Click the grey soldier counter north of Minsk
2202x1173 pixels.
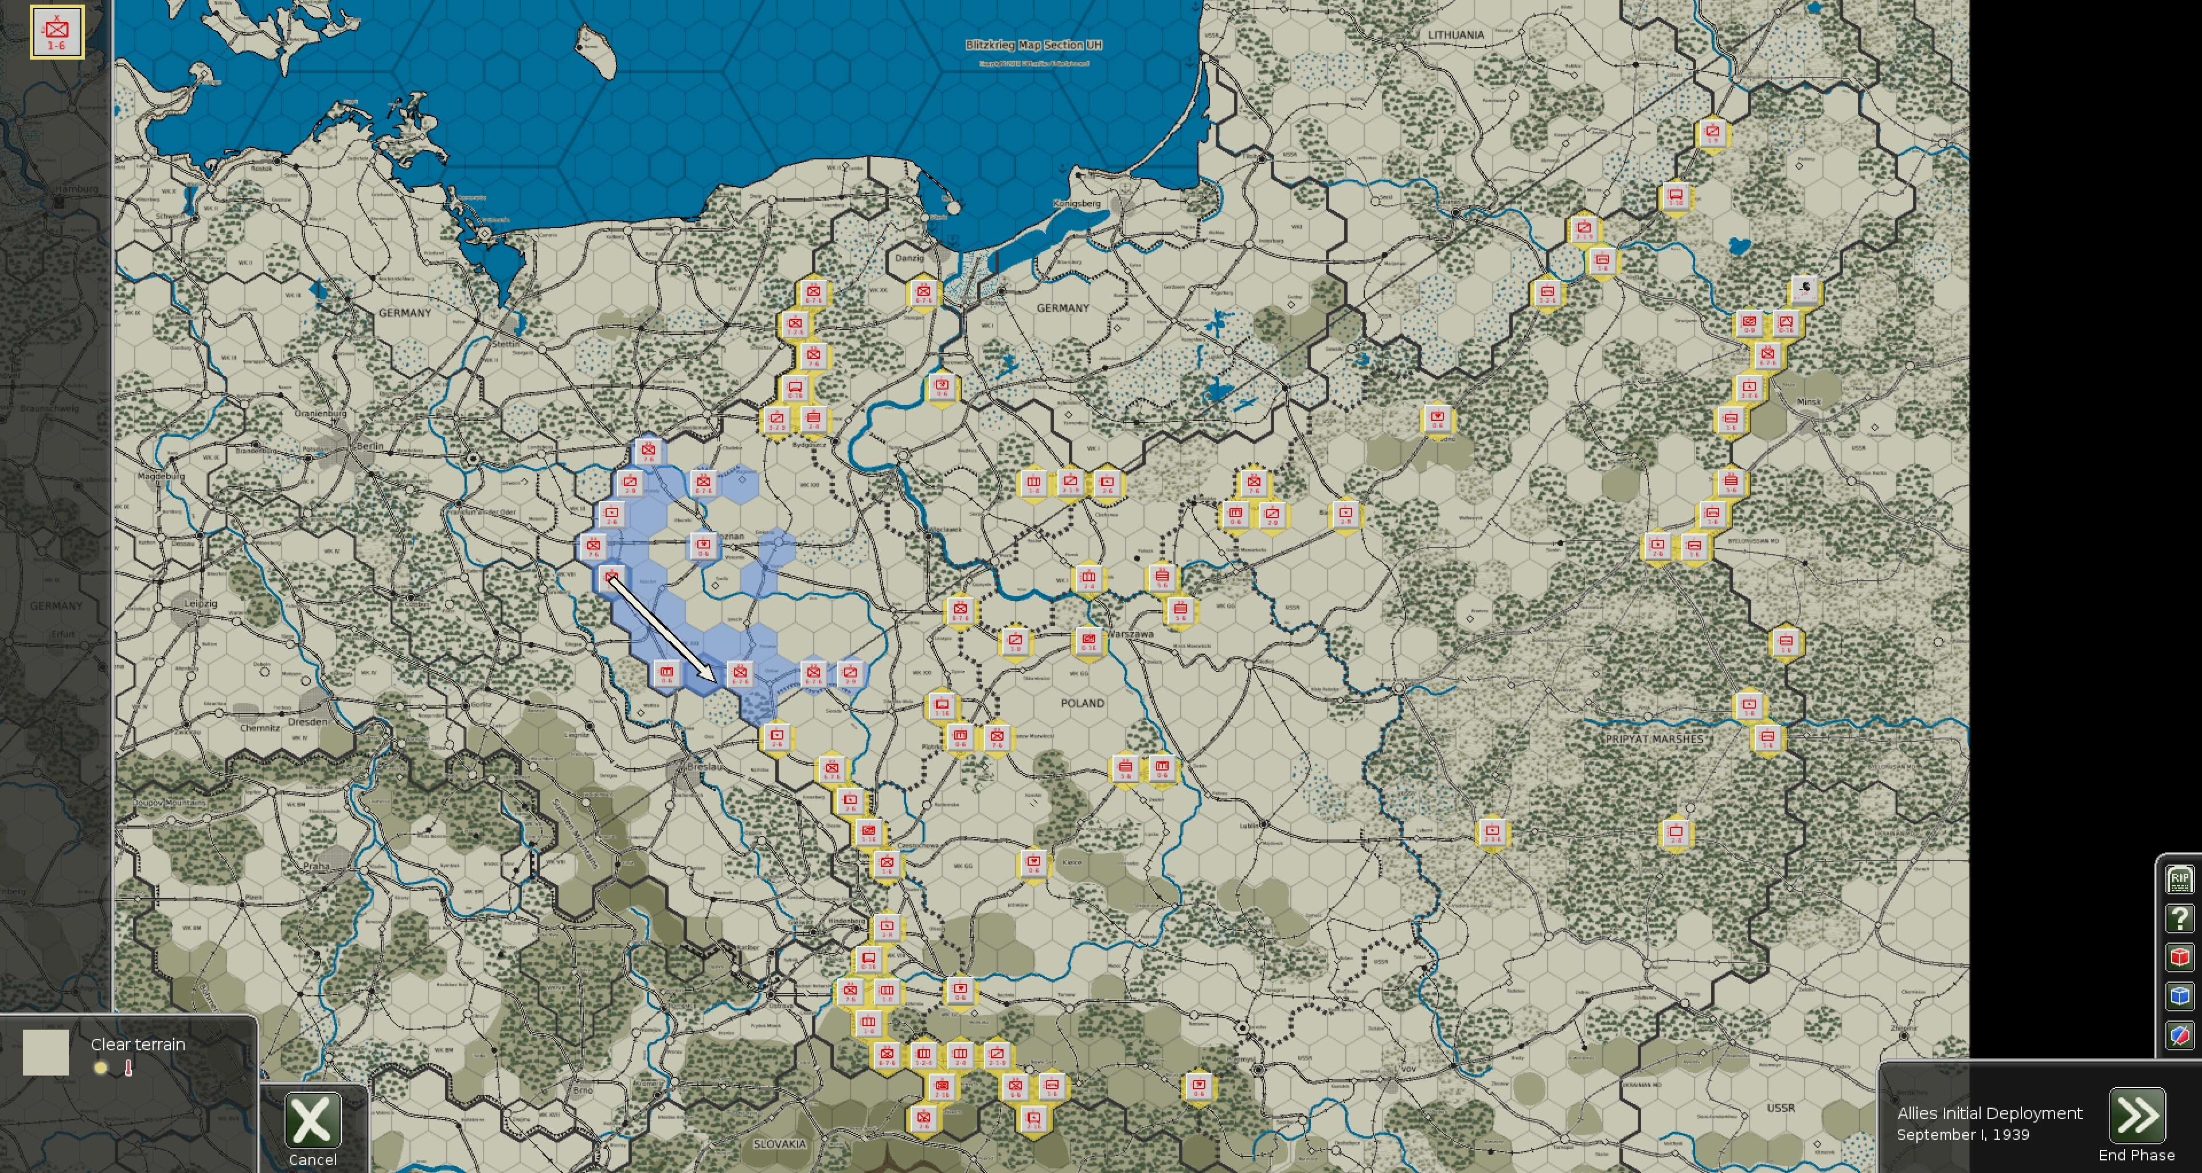[x=1803, y=290]
